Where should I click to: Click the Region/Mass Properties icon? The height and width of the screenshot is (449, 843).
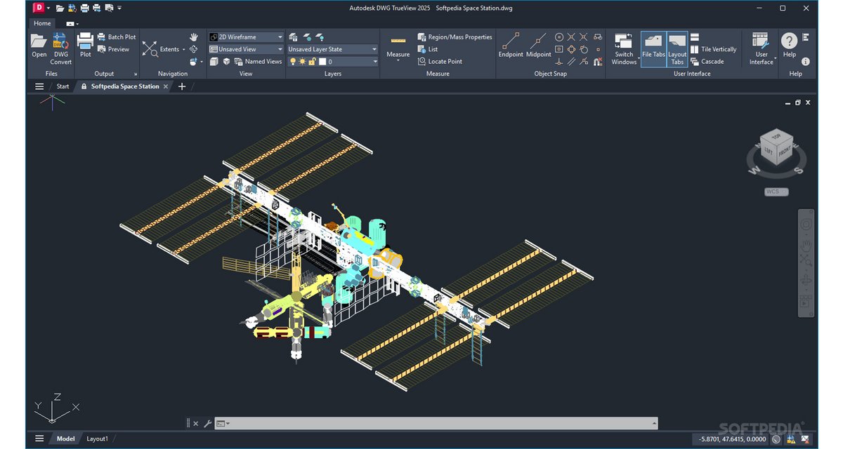pyautogui.click(x=421, y=36)
